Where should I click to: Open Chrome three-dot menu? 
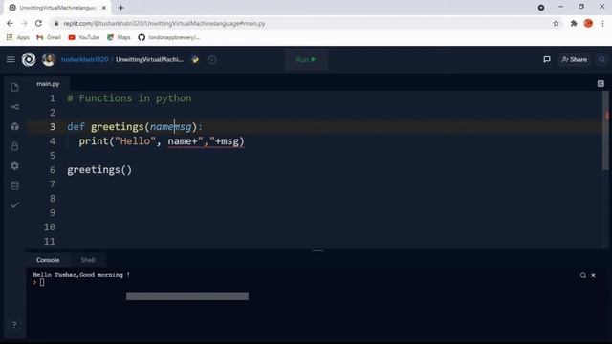tap(603, 23)
